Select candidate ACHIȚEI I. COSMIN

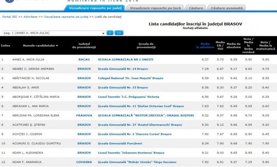tap(27, 134)
